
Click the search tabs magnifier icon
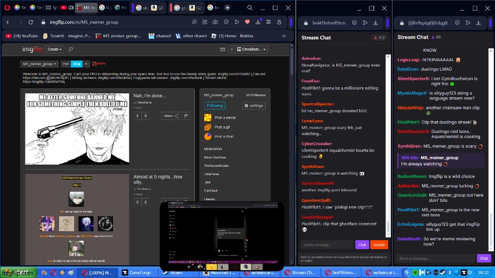249,8
